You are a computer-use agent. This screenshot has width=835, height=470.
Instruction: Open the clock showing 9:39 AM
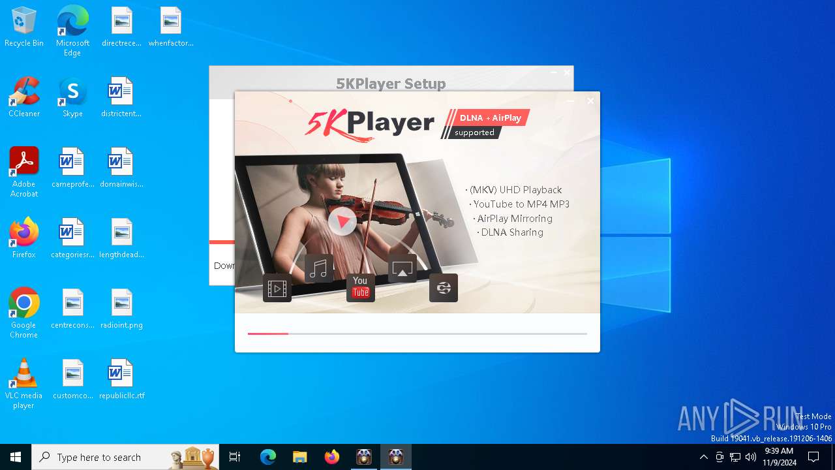click(779, 457)
